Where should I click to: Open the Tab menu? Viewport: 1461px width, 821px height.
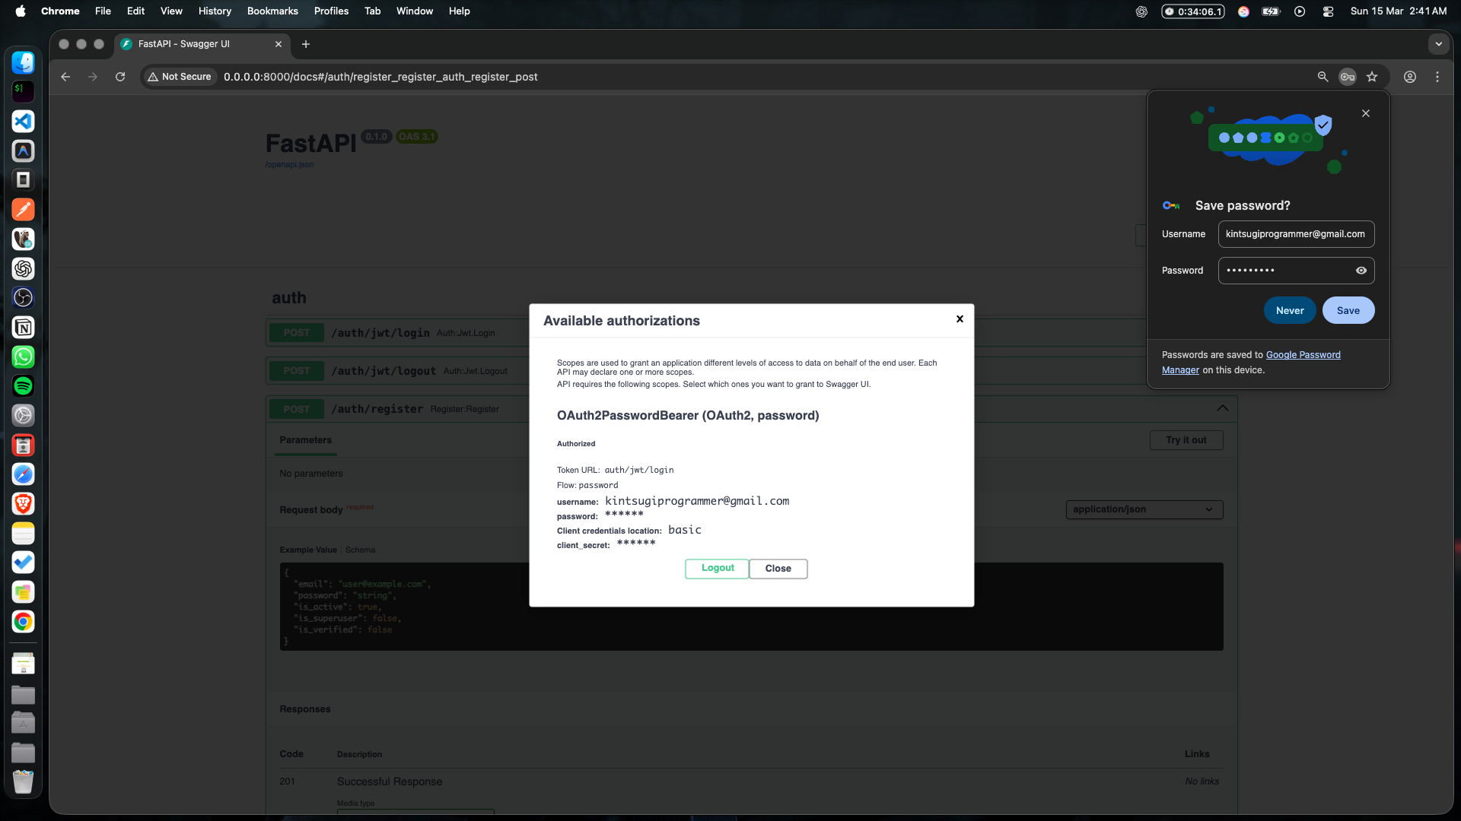[x=372, y=11]
